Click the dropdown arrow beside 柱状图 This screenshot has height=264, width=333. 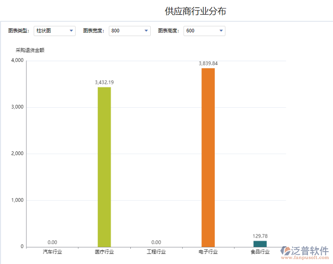71,30
